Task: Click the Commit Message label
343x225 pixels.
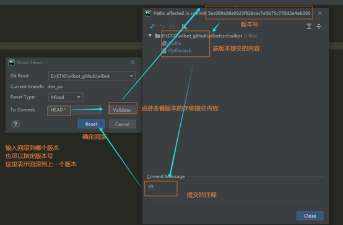Action: pos(165,177)
